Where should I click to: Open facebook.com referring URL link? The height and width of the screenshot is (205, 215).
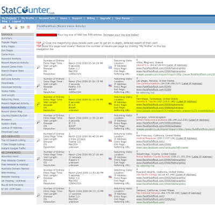tap(162, 148)
